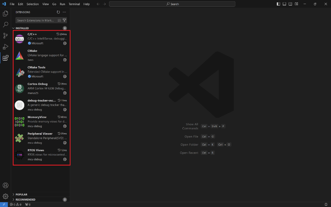
Task: Toggle secondary side bar visibility
Action: [290, 4]
